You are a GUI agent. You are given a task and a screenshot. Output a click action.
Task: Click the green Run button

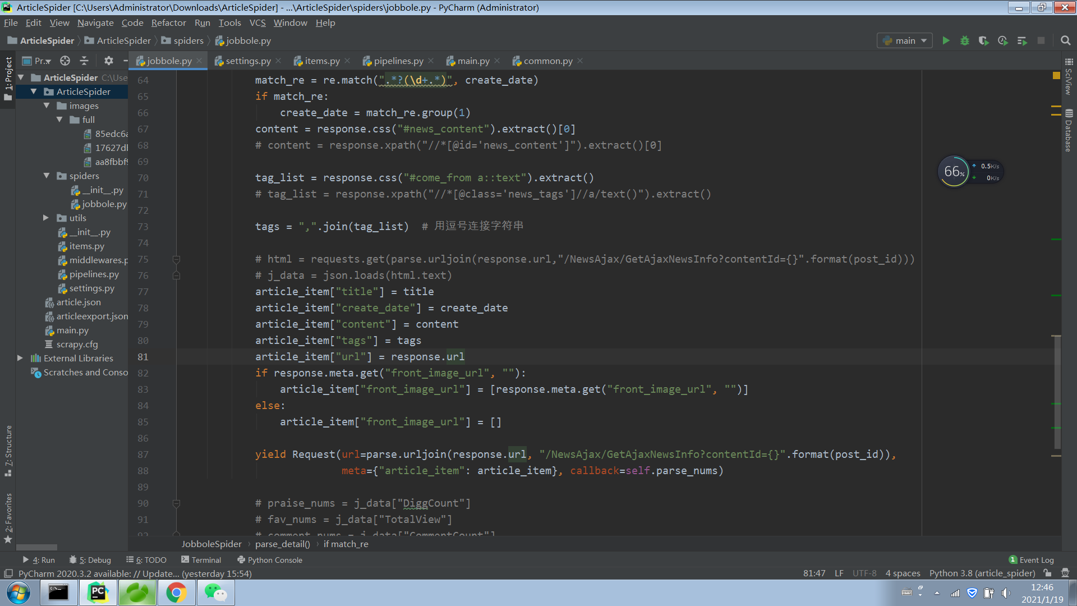tap(946, 40)
